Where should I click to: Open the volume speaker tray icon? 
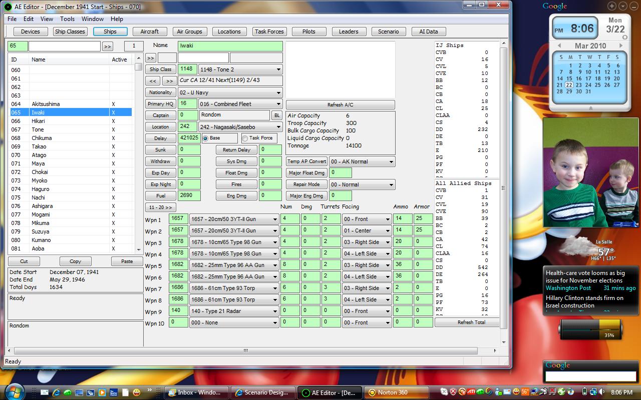tap(601, 392)
